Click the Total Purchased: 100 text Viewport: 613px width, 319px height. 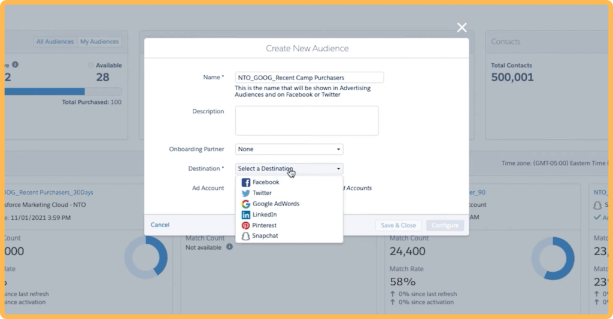pyautogui.click(x=92, y=102)
